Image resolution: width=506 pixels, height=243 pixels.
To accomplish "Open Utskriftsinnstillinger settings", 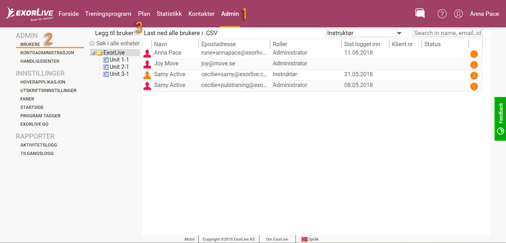I will point(48,90).
